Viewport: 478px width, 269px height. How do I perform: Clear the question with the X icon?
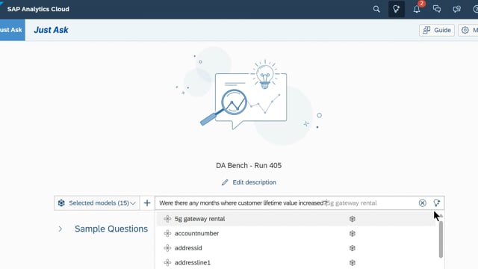click(422, 203)
